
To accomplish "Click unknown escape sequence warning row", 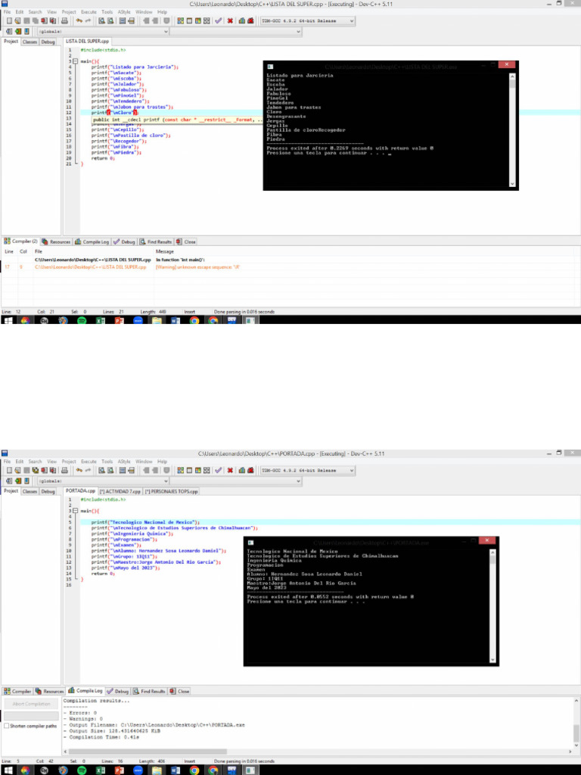I will (x=290, y=267).
